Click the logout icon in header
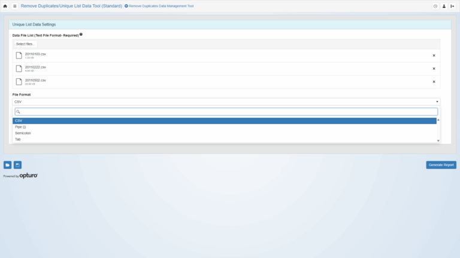The height and width of the screenshot is (258, 460). pyautogui.click(x=453, y=6)
